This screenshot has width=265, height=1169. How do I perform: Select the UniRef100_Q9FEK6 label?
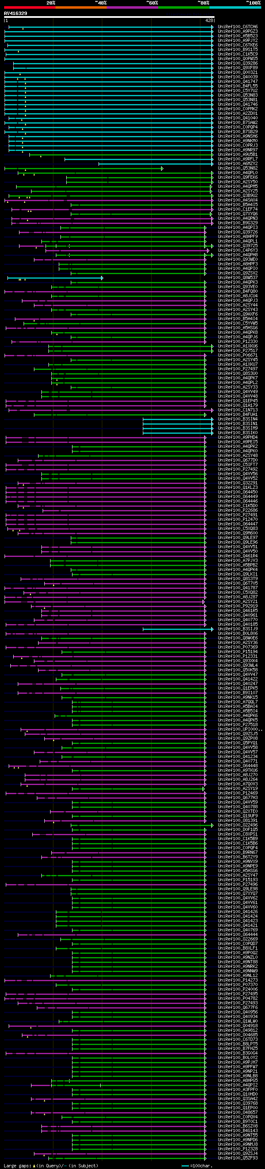point(238,177)
